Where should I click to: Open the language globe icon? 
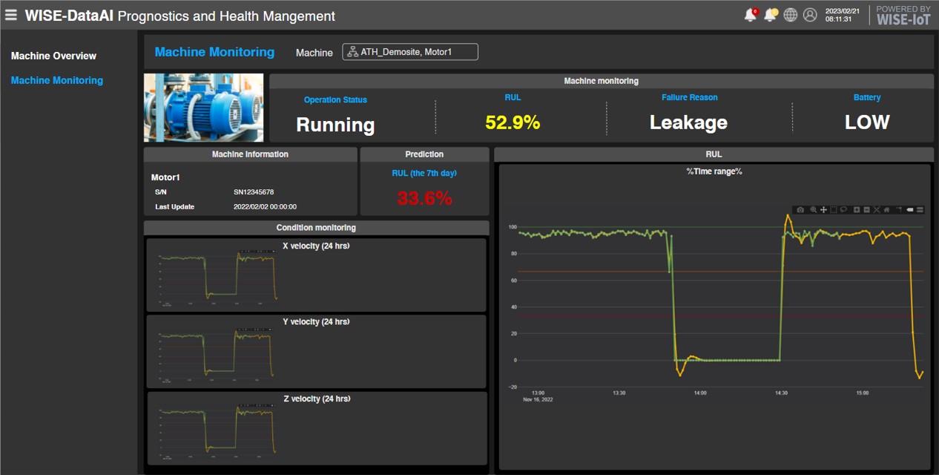pos(791,15)
